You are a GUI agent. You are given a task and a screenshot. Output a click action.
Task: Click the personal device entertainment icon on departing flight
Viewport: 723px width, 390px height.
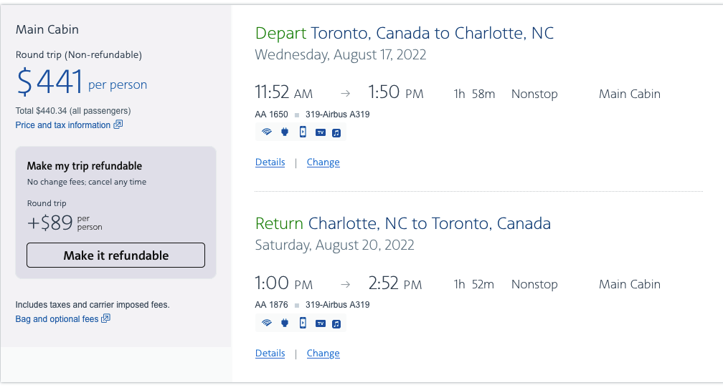pos(303,132)
